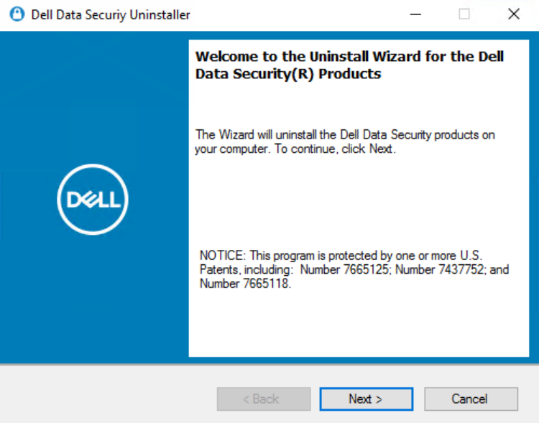Viewport: 539px width, 423px height.
Task: Click the 'Dell Data Securiy Uninstaller' window title
Action: click(x=111, y=15)
